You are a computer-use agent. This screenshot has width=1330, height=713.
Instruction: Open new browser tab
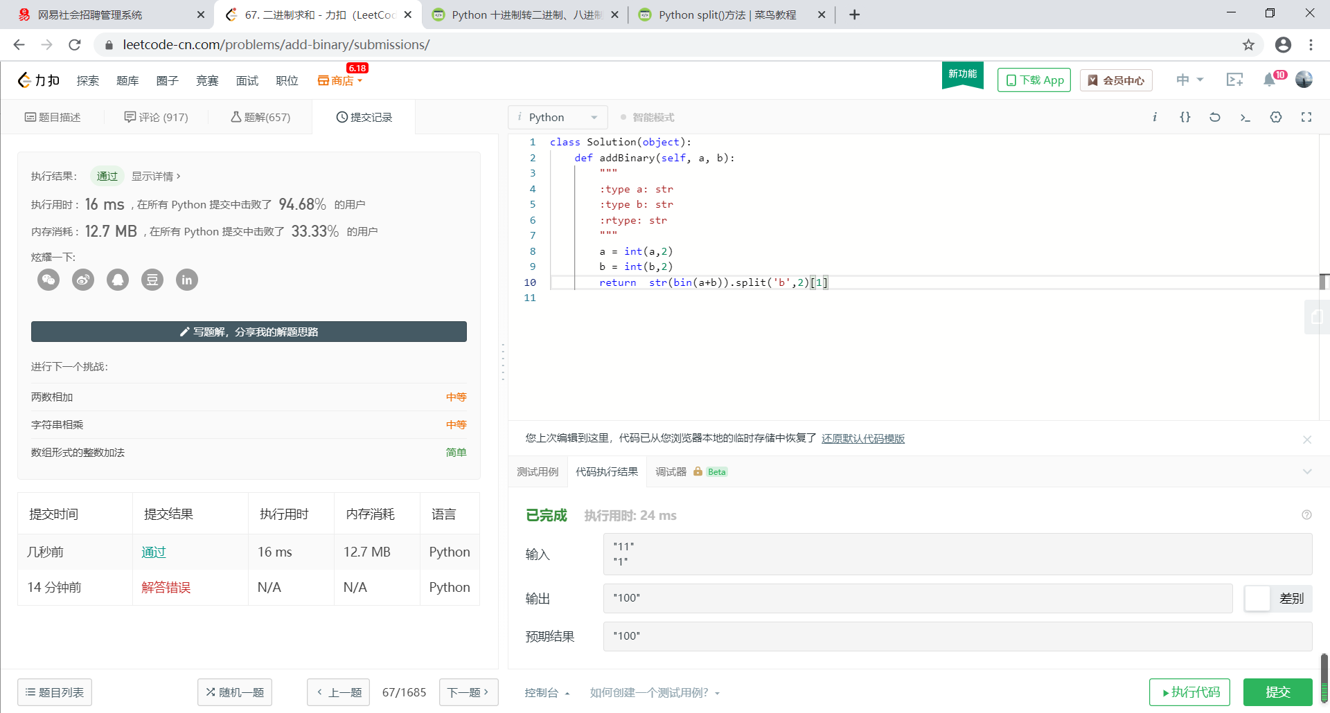pos(854,15)
